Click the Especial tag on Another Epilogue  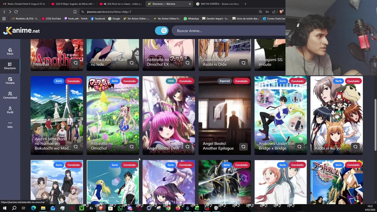pos(224,81)
